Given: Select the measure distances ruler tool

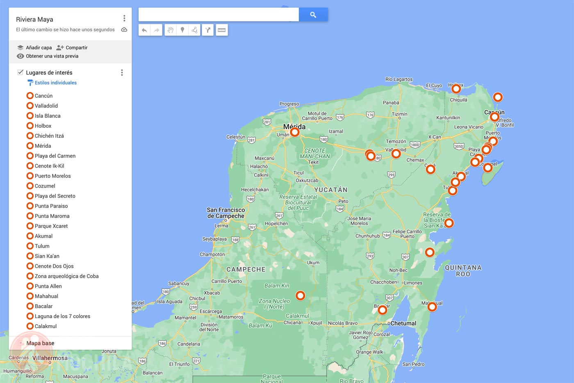Looking at the screenshot, I should pyautogui.click(x=221, y=30).
